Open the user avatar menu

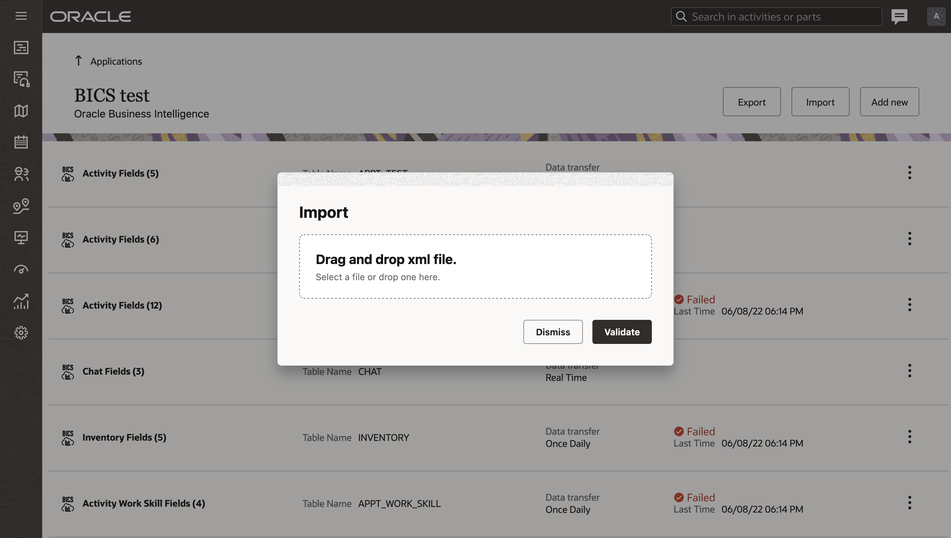(936, 16)
